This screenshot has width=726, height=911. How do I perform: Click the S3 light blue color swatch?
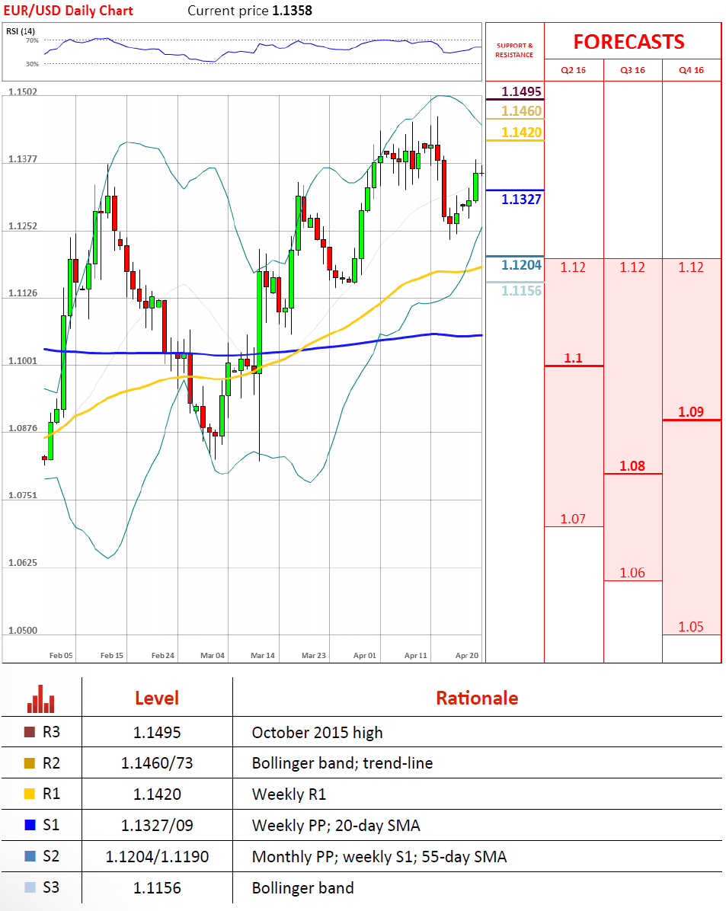tap(30, 887)
